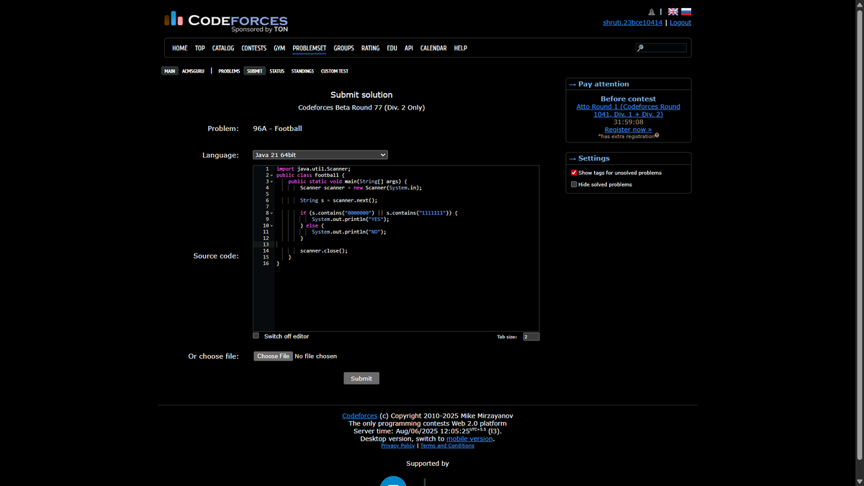
Task: Select the PROBLEMSET menu item
Action: point(310,48)
